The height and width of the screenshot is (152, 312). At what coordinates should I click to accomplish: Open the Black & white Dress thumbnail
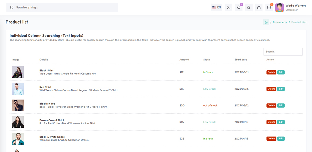coord(18,138)
